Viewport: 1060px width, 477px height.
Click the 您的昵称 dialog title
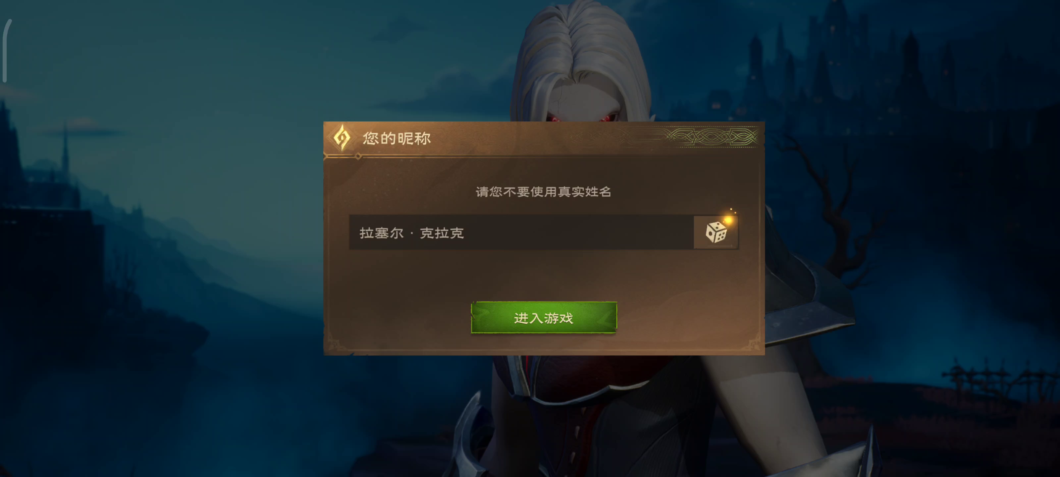point(397,138)
